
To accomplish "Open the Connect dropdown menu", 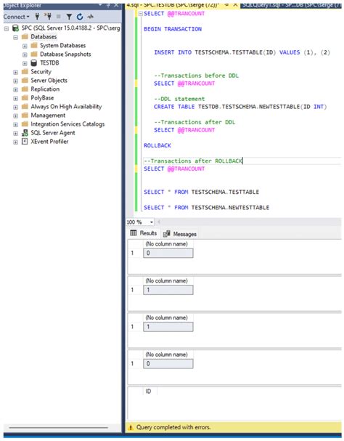I will click(x=16, y=17).
